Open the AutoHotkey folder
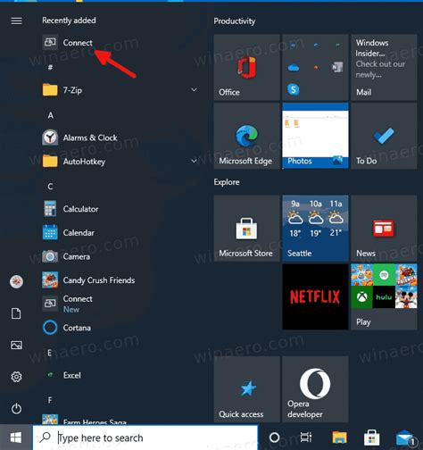 click(74, 162)
